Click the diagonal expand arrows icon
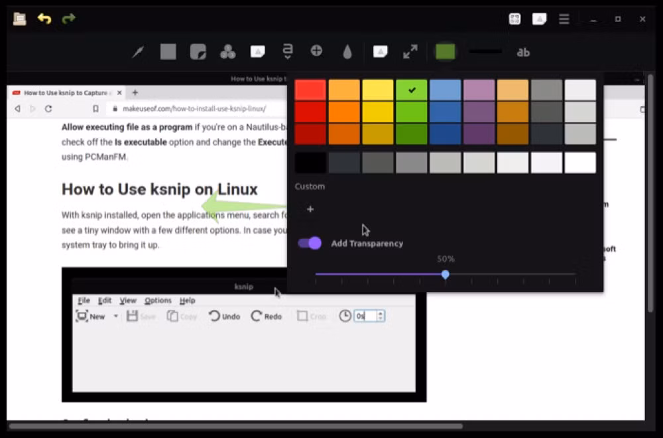 pyautogui.click(x=410, y=52)
